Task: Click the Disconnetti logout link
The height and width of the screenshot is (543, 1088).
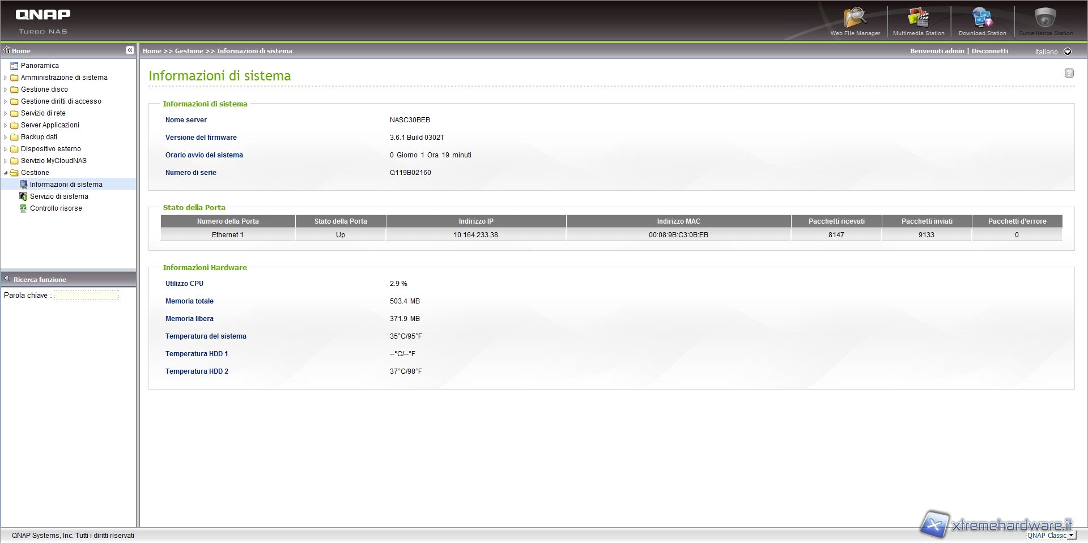Action: 989,51
